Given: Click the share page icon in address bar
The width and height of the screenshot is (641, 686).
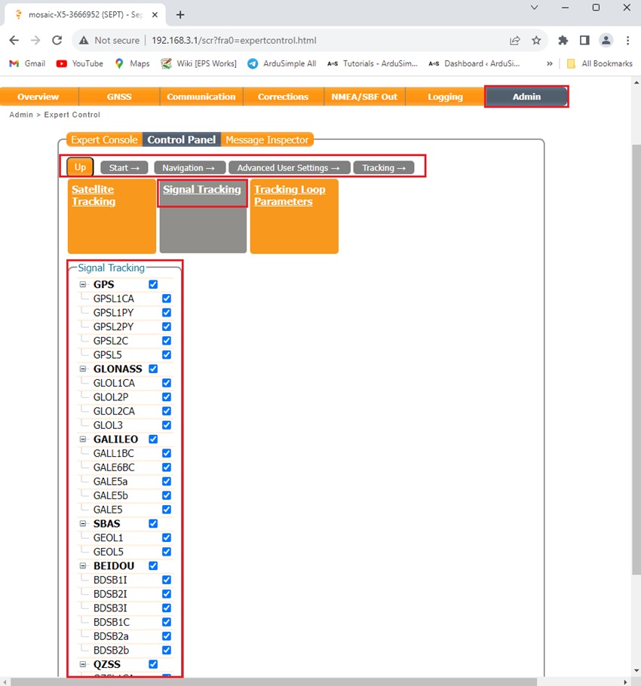Looking at the screenshot, I should coord(515,41).
